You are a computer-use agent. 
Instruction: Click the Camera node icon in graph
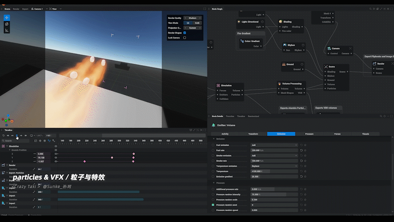pyautogui.click(x=329, y=48)
